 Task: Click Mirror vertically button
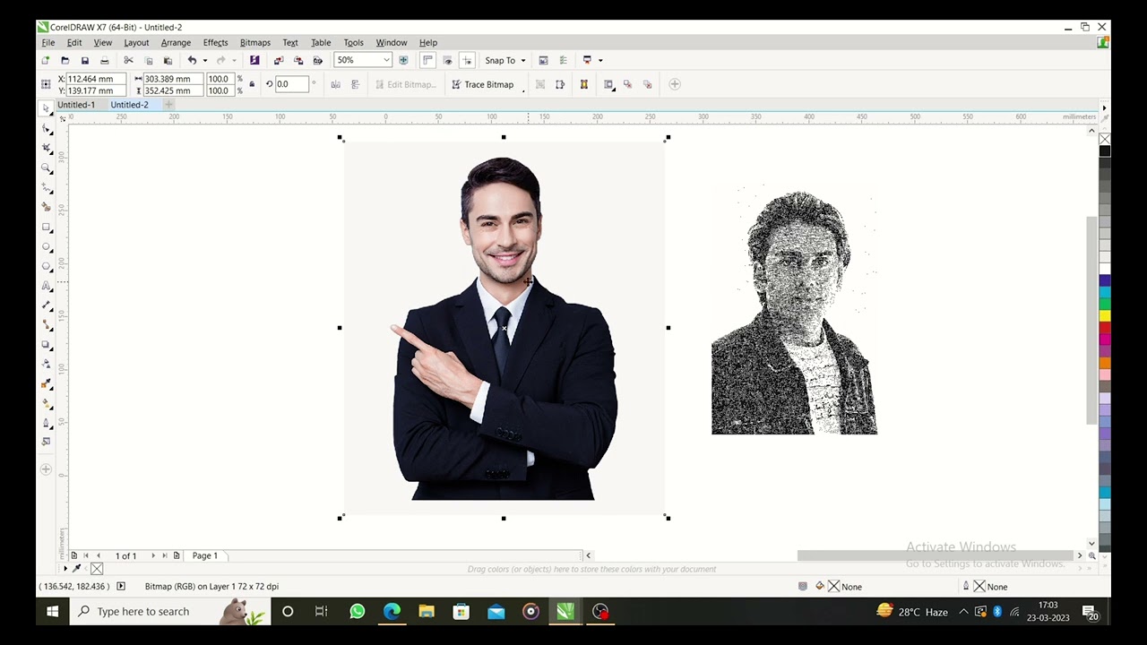(x=356, y=84)
